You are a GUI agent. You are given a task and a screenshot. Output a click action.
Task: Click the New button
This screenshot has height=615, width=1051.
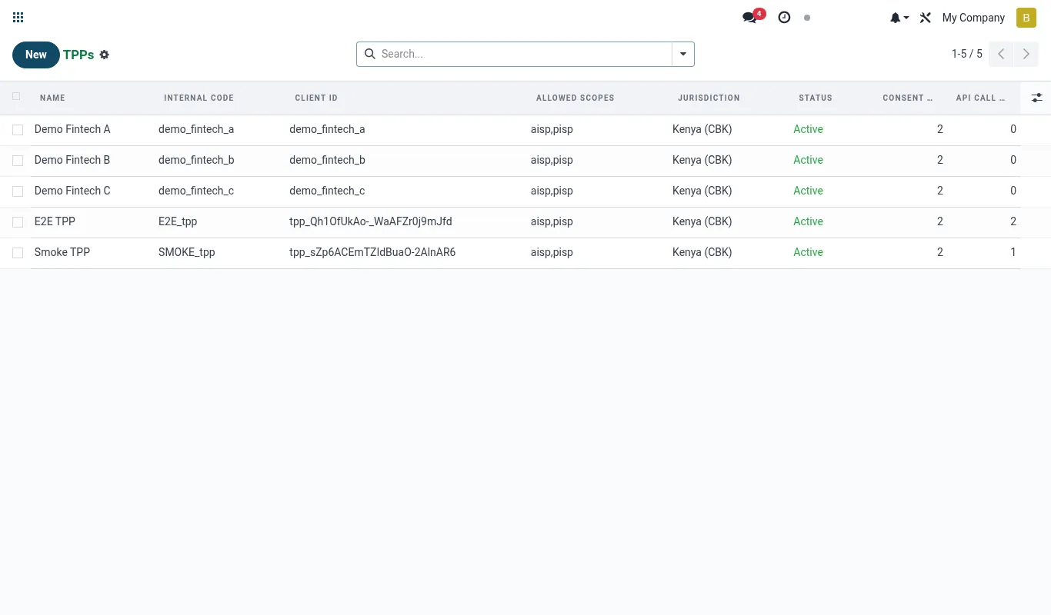coord(36,55)
